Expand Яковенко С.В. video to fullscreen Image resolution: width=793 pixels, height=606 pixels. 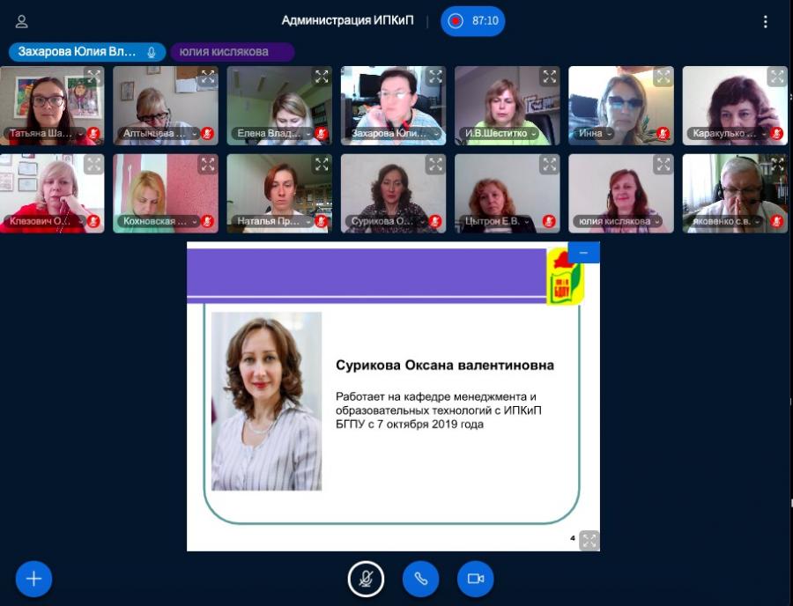coord(777,164)
